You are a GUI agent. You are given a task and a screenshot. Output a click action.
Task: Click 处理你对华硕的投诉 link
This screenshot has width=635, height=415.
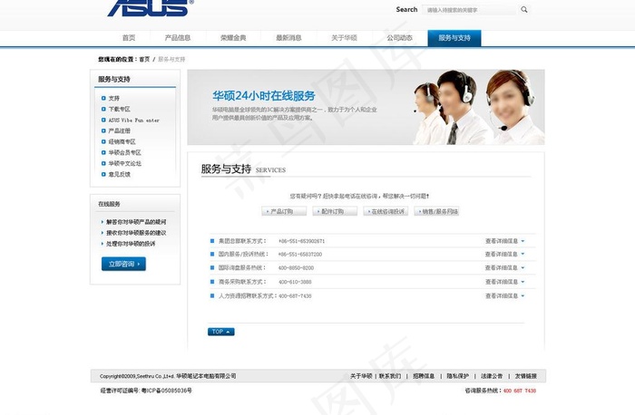click(x=131, y=244)
